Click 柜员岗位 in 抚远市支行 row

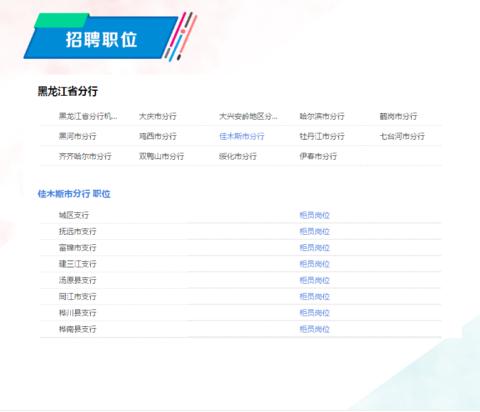point(315,232)
